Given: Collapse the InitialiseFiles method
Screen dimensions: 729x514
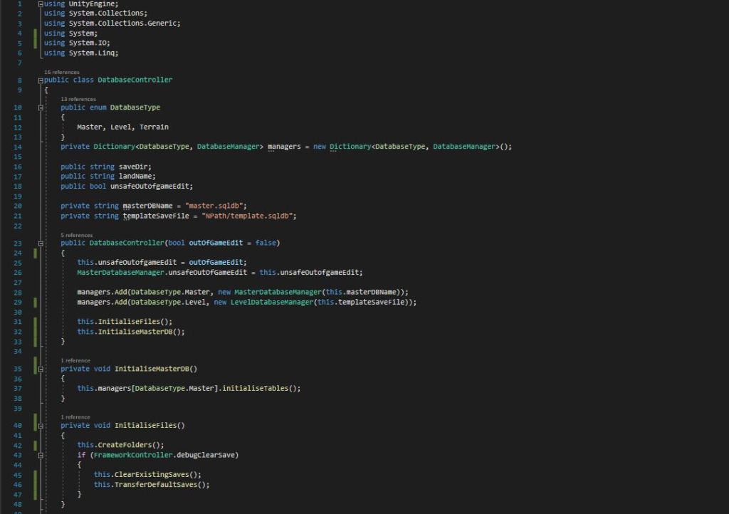Looking at the screenshot, I should [x=41, y=426].
